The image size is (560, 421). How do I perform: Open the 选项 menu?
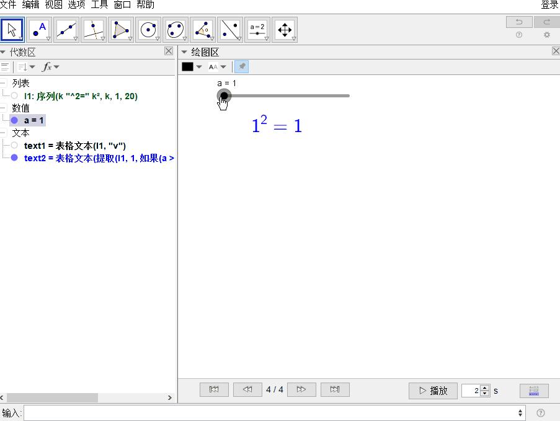pos(76,5)
